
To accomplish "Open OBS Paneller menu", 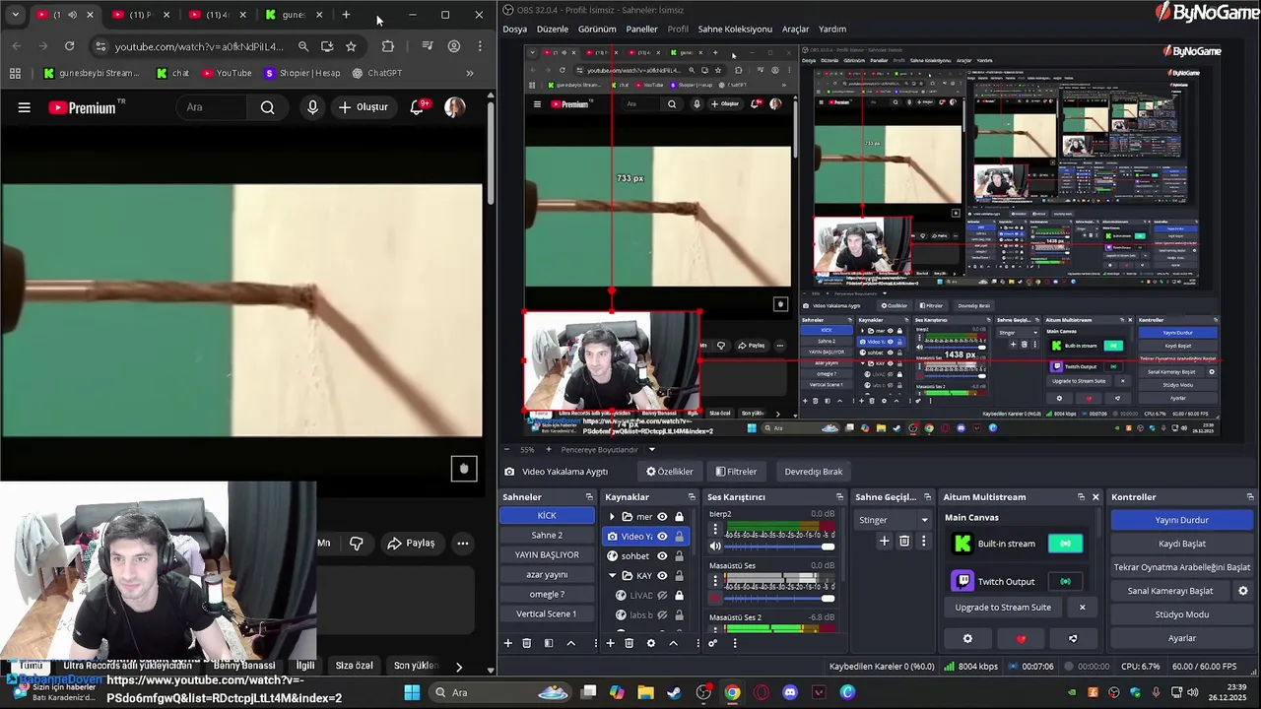I will (x=641, y=29).
